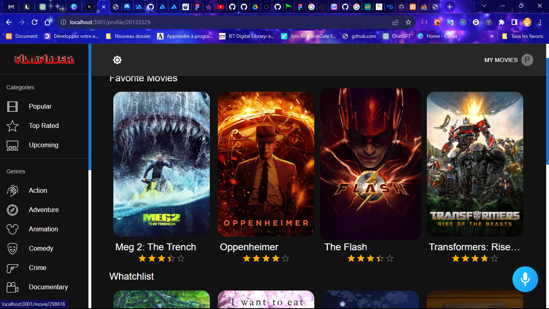The image size is (549, 309).
Task: Open a new browser tab with plus
Action: coord(449,7)
